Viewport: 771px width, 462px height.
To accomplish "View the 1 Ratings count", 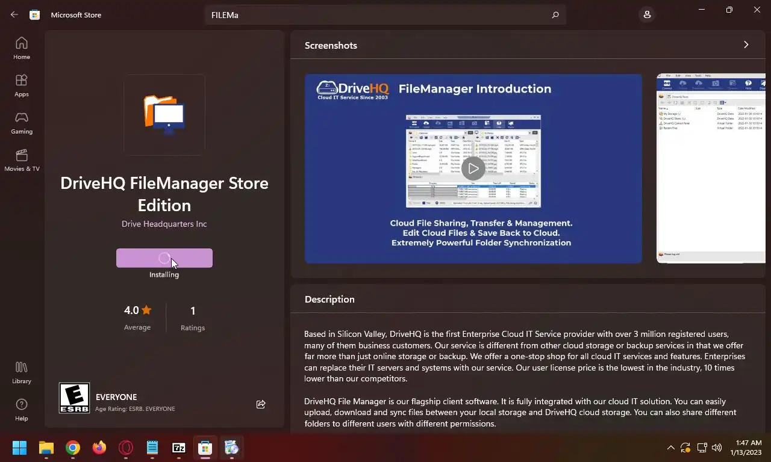I will coord(193,318).
